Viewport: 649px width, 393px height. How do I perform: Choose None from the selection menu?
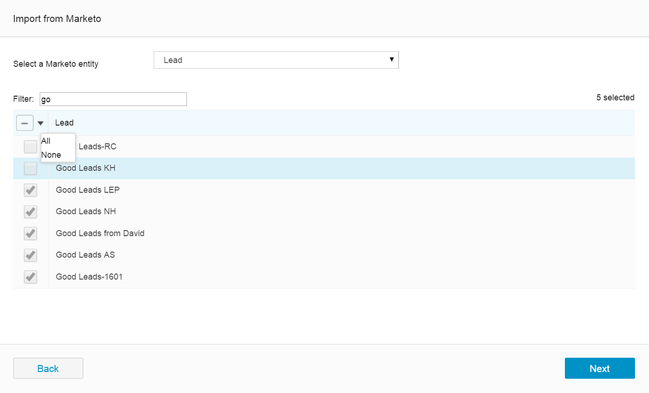click(51, 155)
